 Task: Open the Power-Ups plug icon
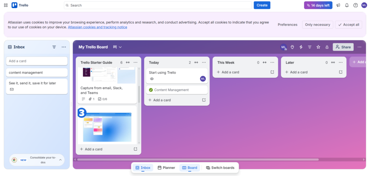tap(292, 47)
